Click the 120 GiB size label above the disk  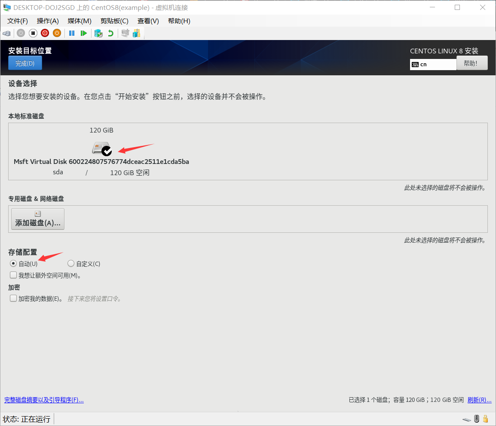pos(101,130)
